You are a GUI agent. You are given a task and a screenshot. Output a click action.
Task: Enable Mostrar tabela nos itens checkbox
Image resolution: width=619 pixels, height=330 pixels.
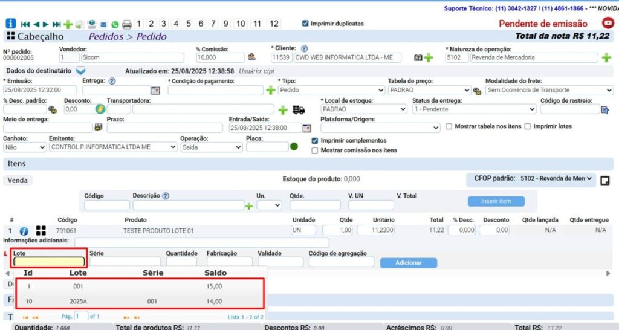click(x=449, y=126)
